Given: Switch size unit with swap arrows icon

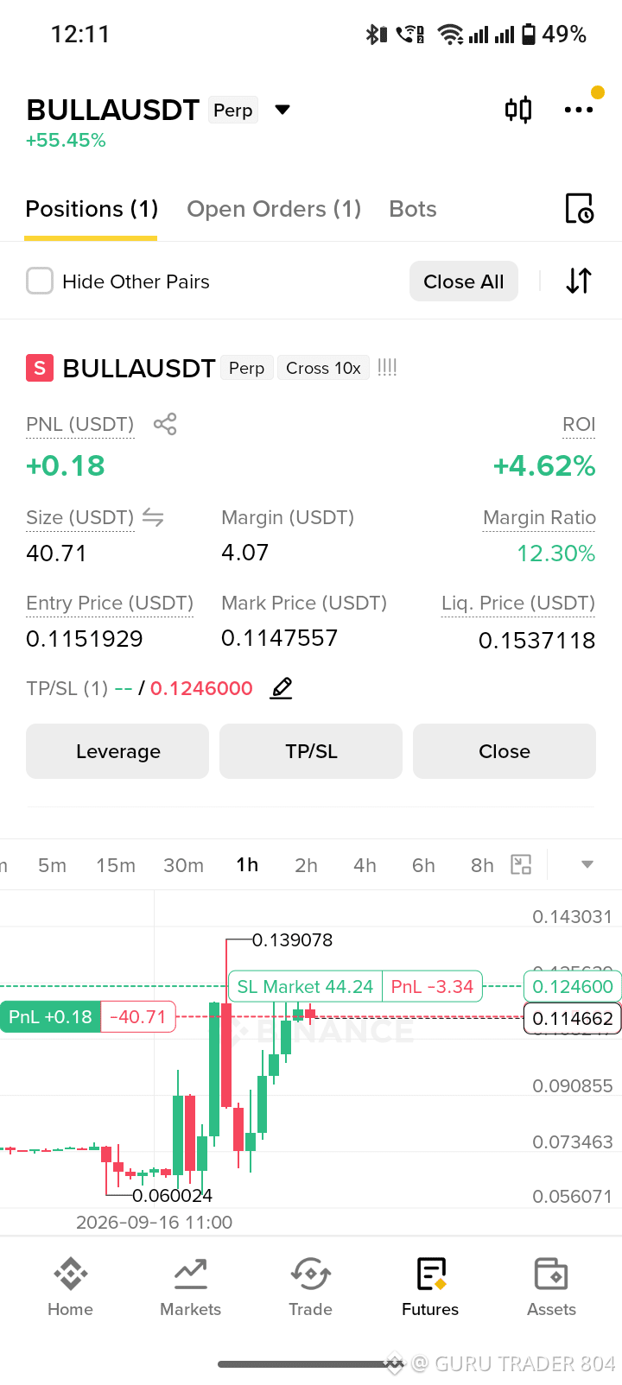Looking at the screenshot, I should (x=153, y=517).
